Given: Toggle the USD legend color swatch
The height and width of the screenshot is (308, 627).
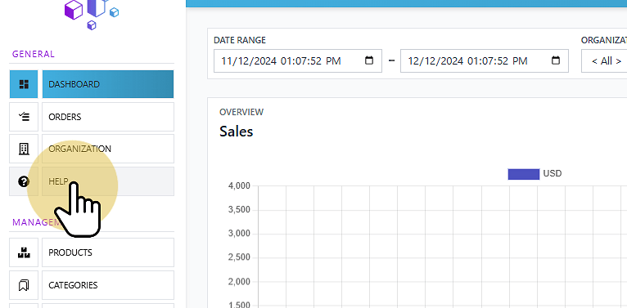Looking at the screenshot, I should tap(523, 174).
